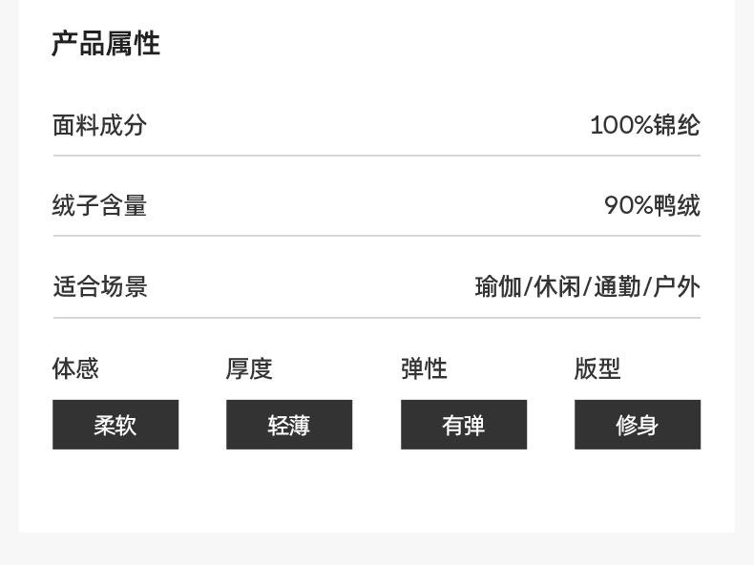Click the 产品属性 heading
This screenshot has height=565, width=754.
pyautogui.click(x=106, y=44)
